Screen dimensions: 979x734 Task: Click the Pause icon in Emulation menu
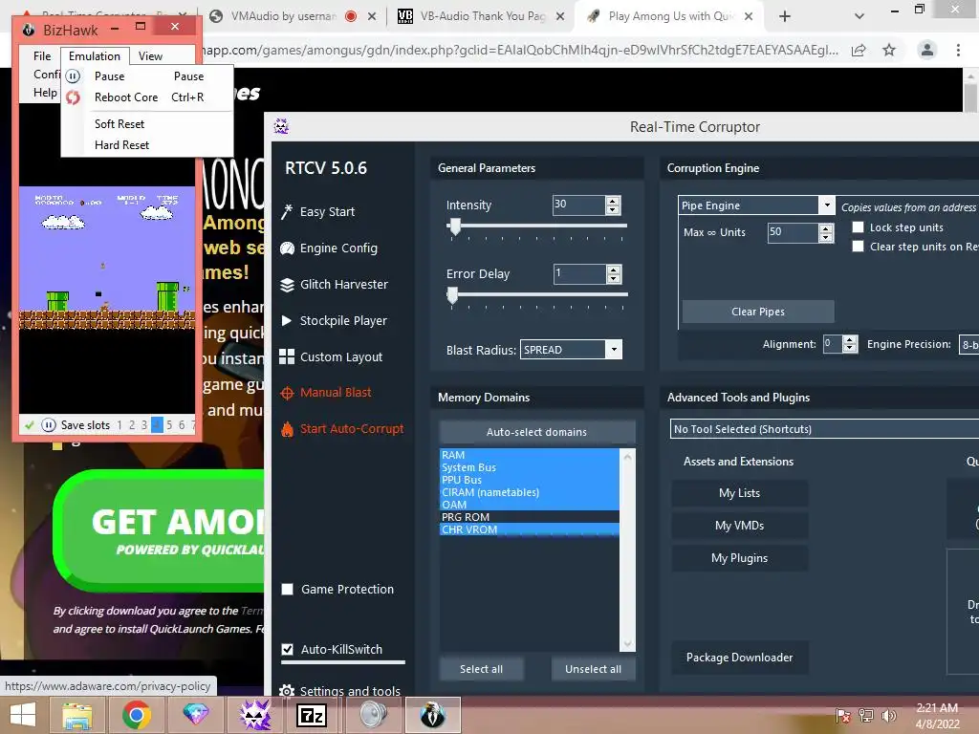coord(73,76)
